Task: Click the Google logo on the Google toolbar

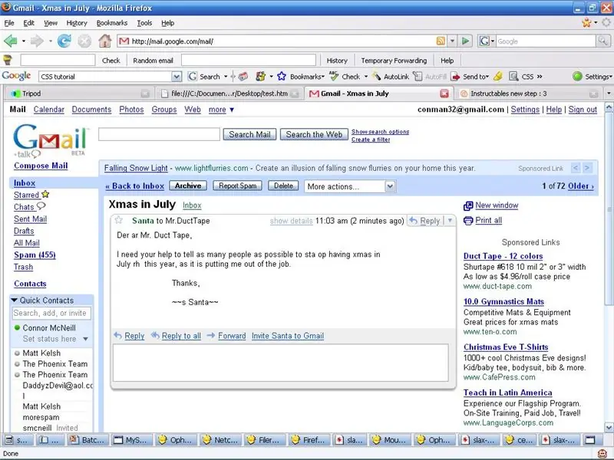Action: pos(16,76)
